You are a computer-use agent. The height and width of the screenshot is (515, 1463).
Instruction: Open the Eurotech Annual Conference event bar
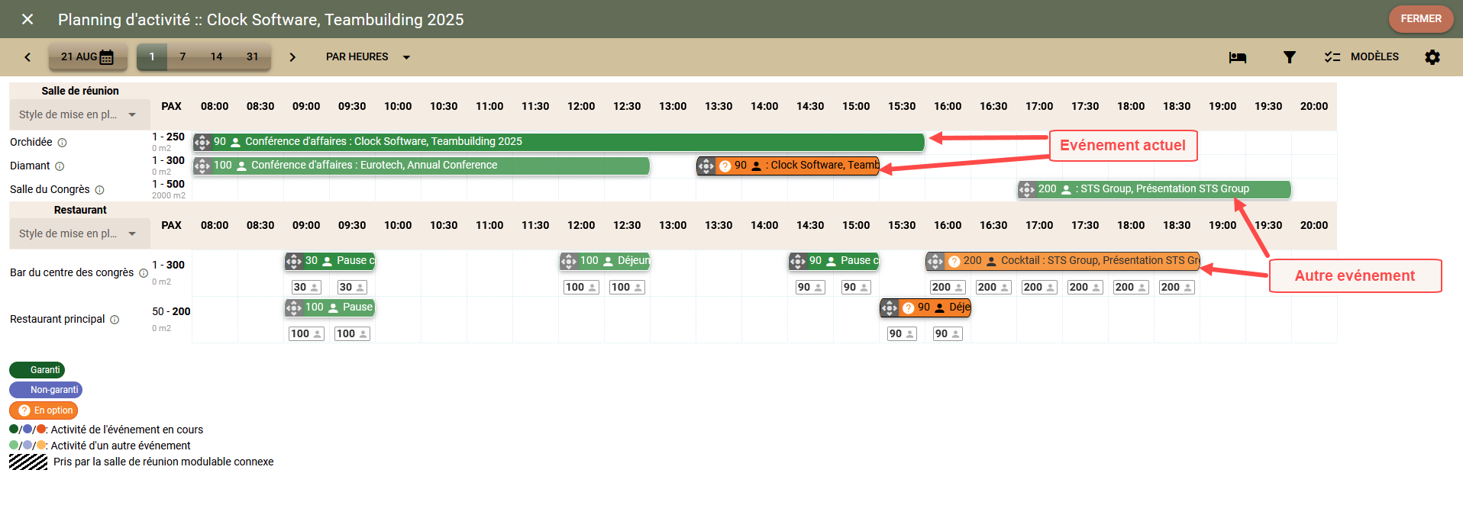pos(421,166)
